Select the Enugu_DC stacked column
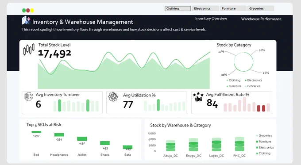The width and height of the screenshot is (301, 165). point(193,145)
